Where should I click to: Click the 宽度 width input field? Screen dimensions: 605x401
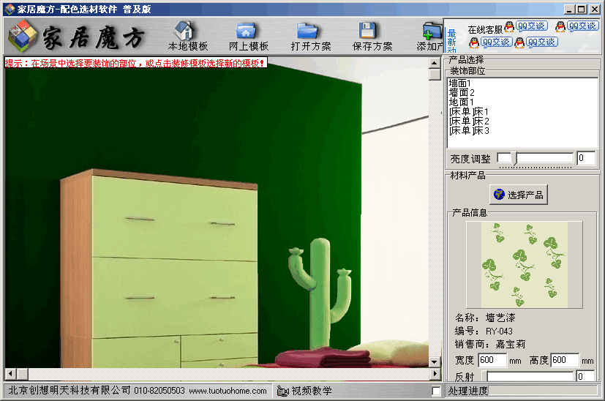tap(492, 360)
